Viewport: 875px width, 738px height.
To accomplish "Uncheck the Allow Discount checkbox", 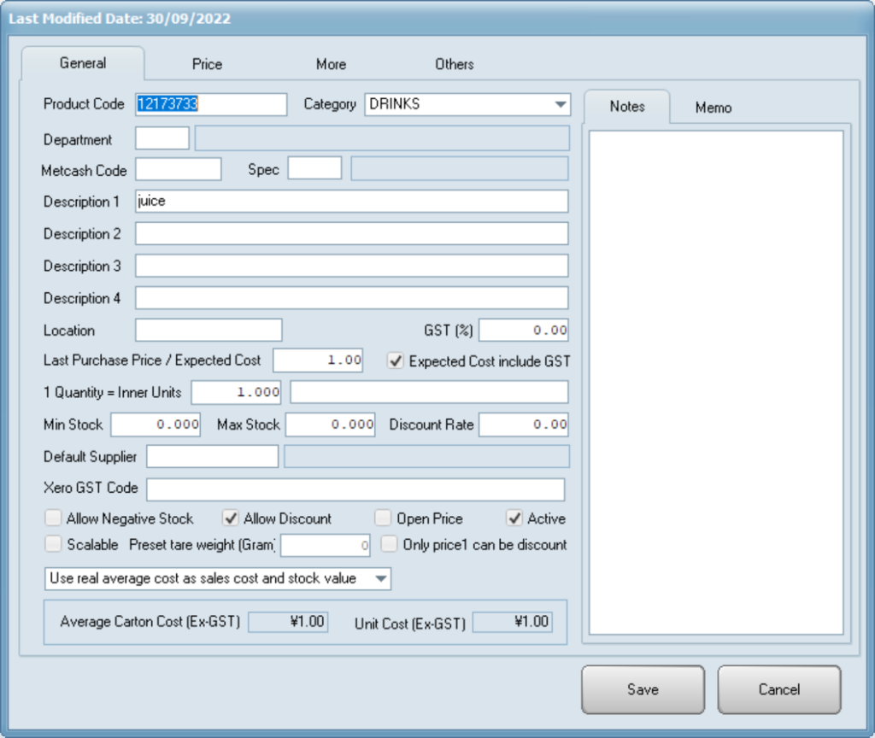I will point(231,518).
